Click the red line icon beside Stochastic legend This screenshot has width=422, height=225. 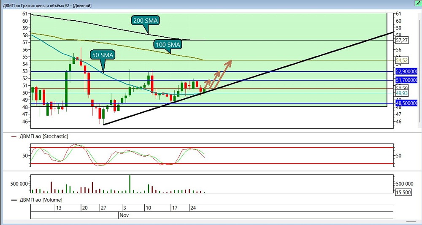coord(14,137)
